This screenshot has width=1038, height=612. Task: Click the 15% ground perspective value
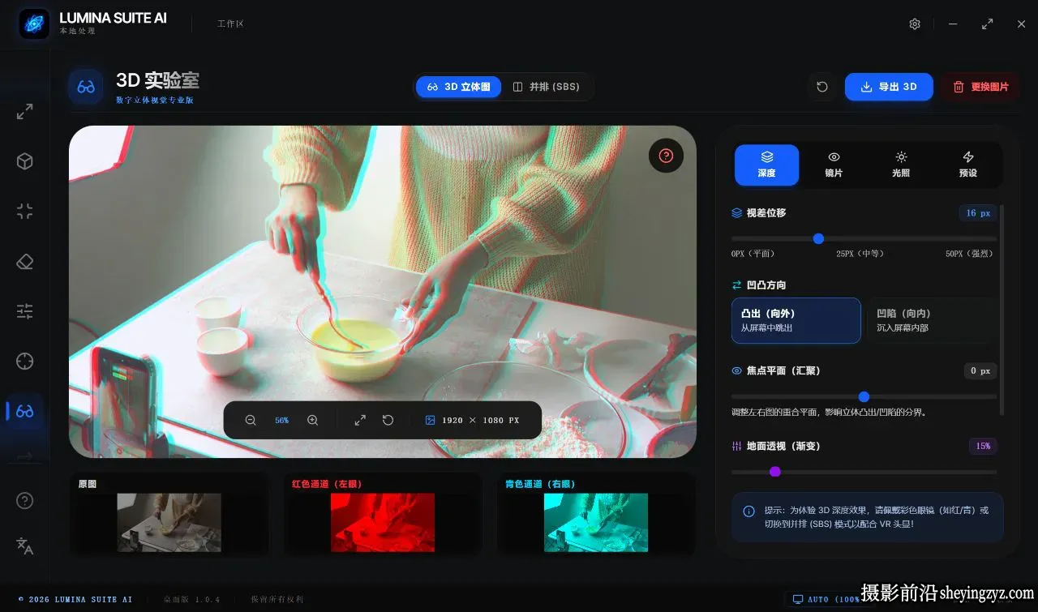click(983, 446)
